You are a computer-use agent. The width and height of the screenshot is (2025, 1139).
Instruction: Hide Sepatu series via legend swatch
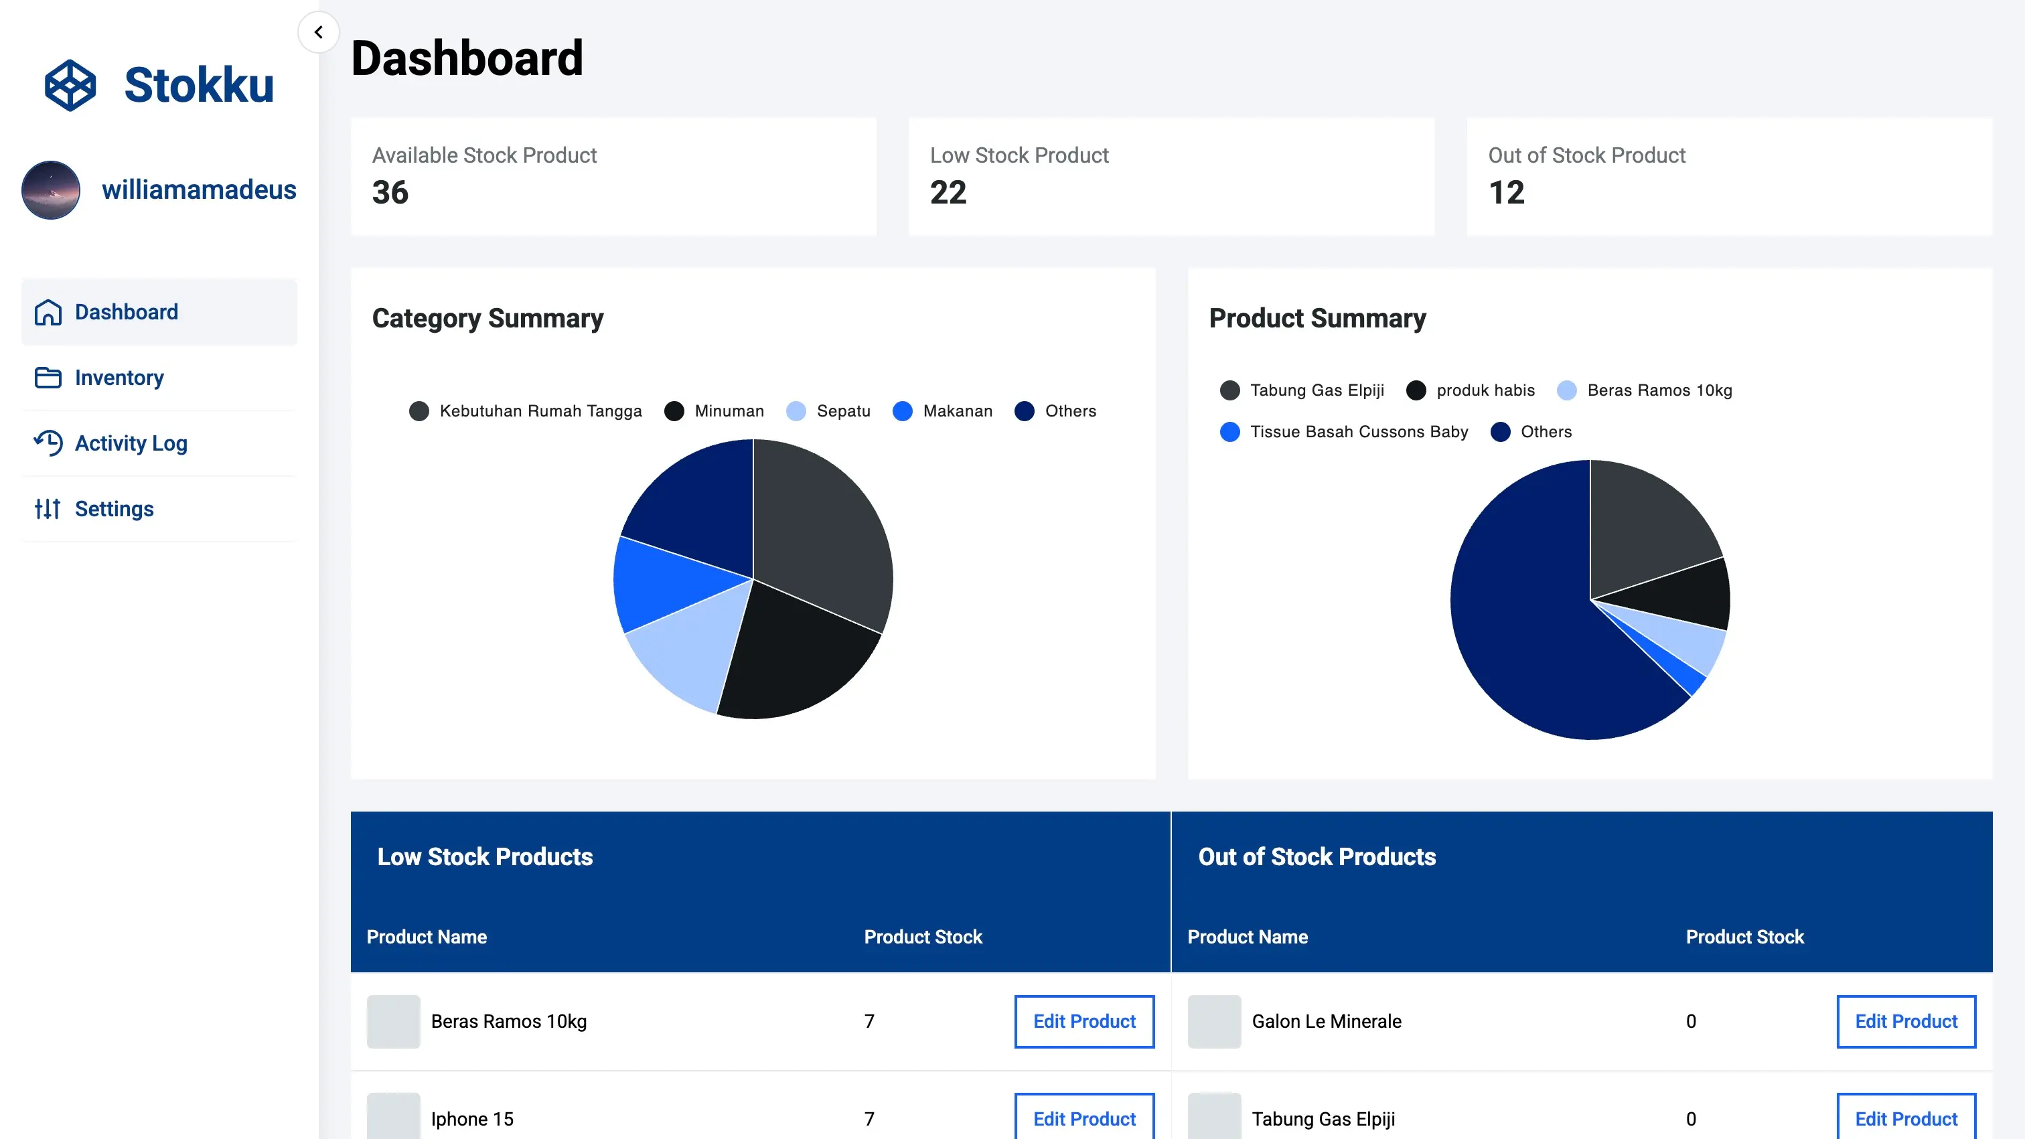pos(796,411)
